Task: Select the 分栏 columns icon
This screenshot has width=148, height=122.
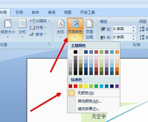Action: 22,23
